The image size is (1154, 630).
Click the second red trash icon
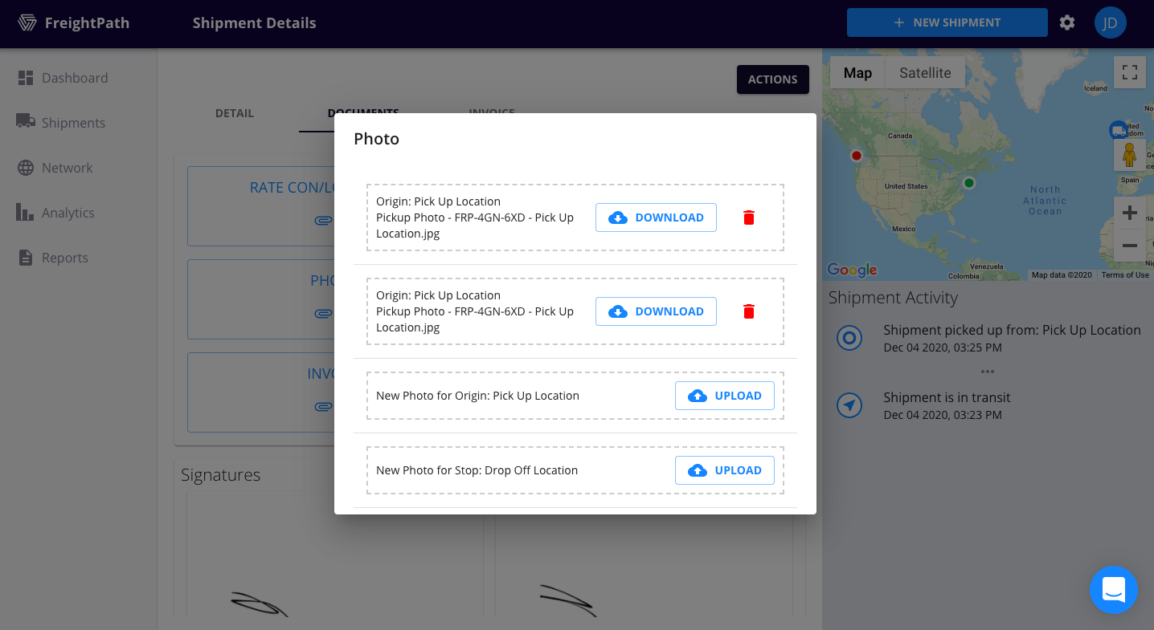click(x=749, y=311)
